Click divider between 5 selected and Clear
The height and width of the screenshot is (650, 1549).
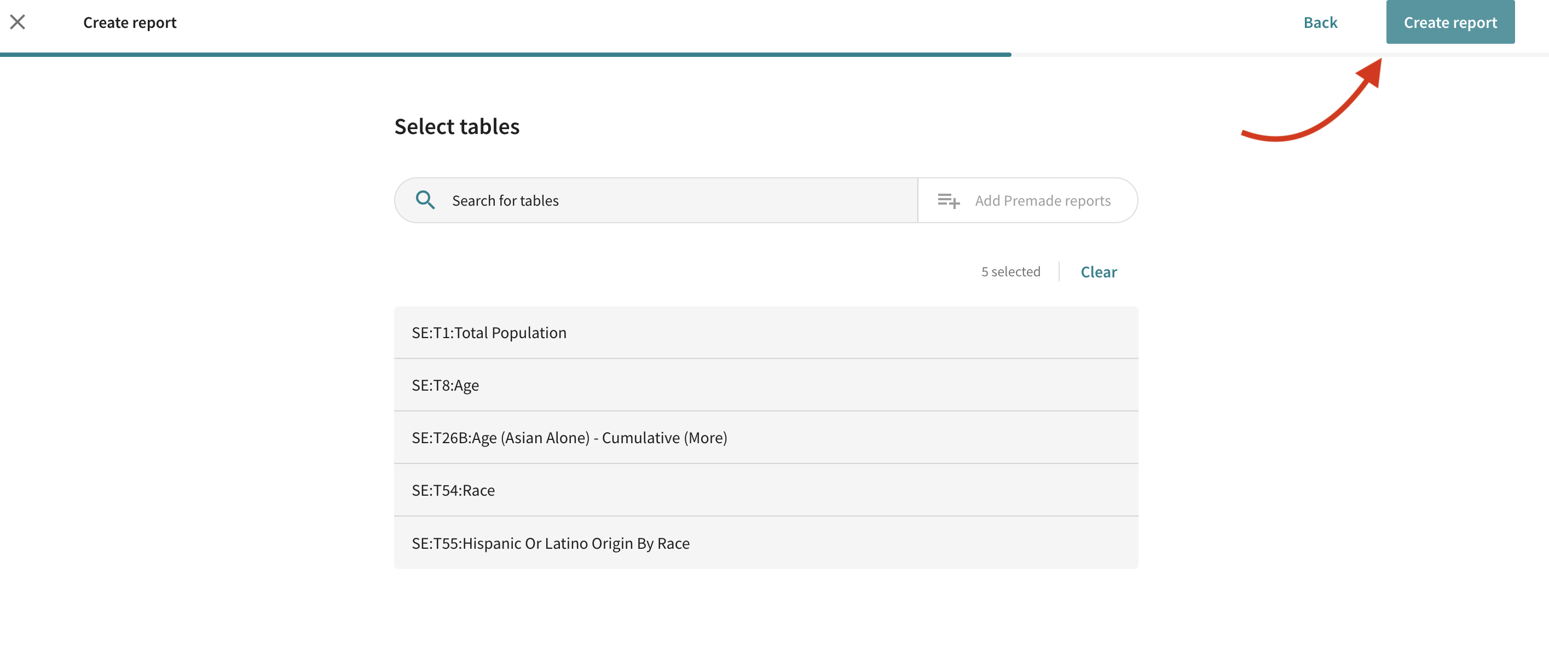[1059, 272]
